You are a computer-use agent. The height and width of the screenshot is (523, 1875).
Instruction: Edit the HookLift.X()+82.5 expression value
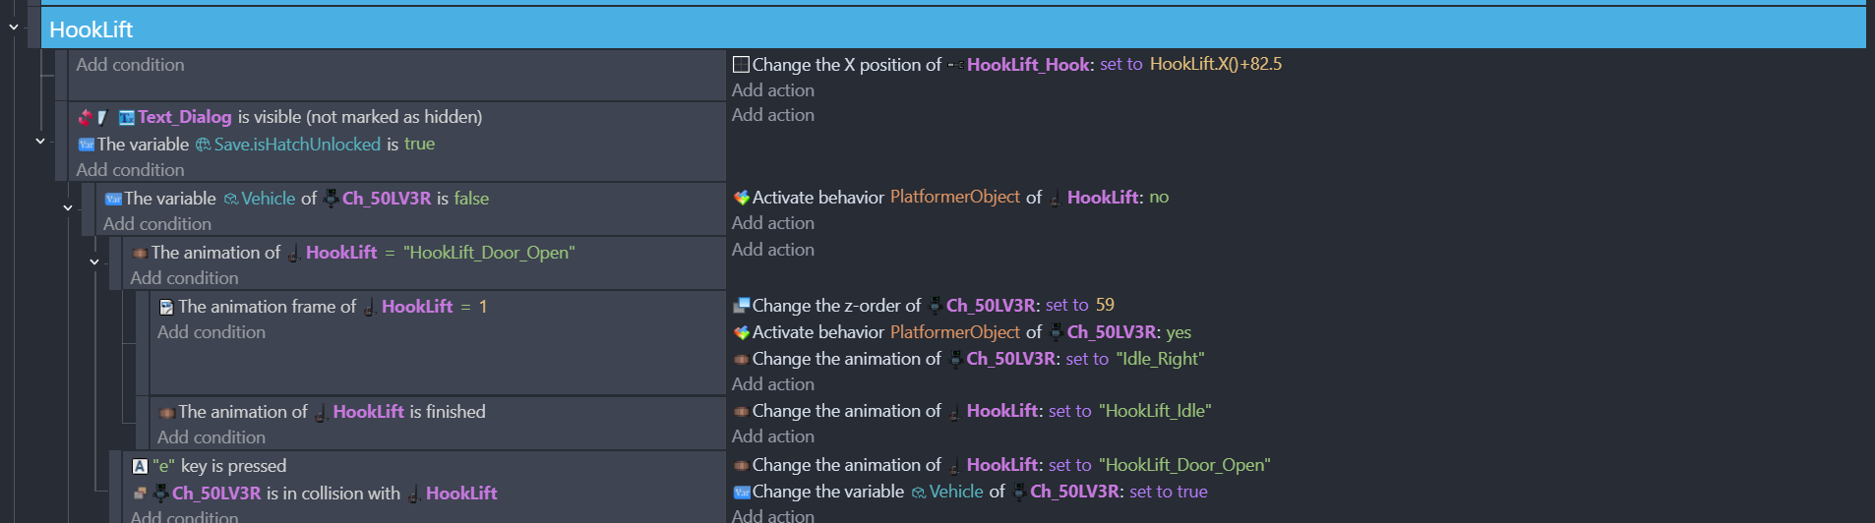point(1215,65)
